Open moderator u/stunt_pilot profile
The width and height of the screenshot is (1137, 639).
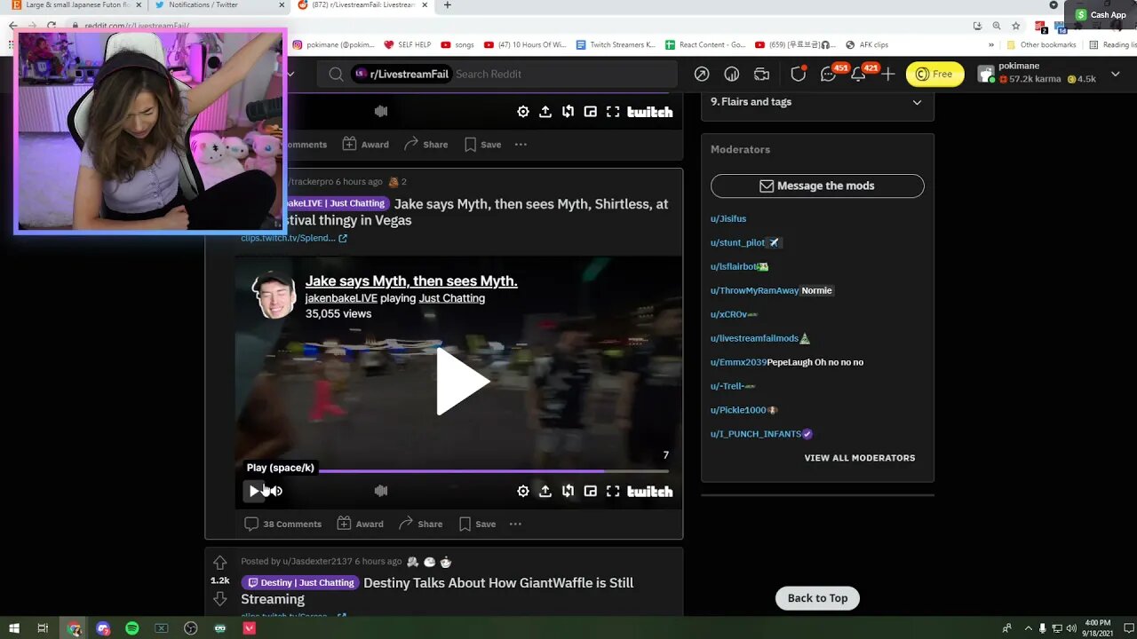(738, 242)
